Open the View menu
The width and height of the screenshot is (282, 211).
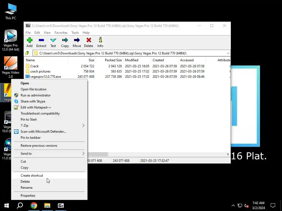point(47,32)
